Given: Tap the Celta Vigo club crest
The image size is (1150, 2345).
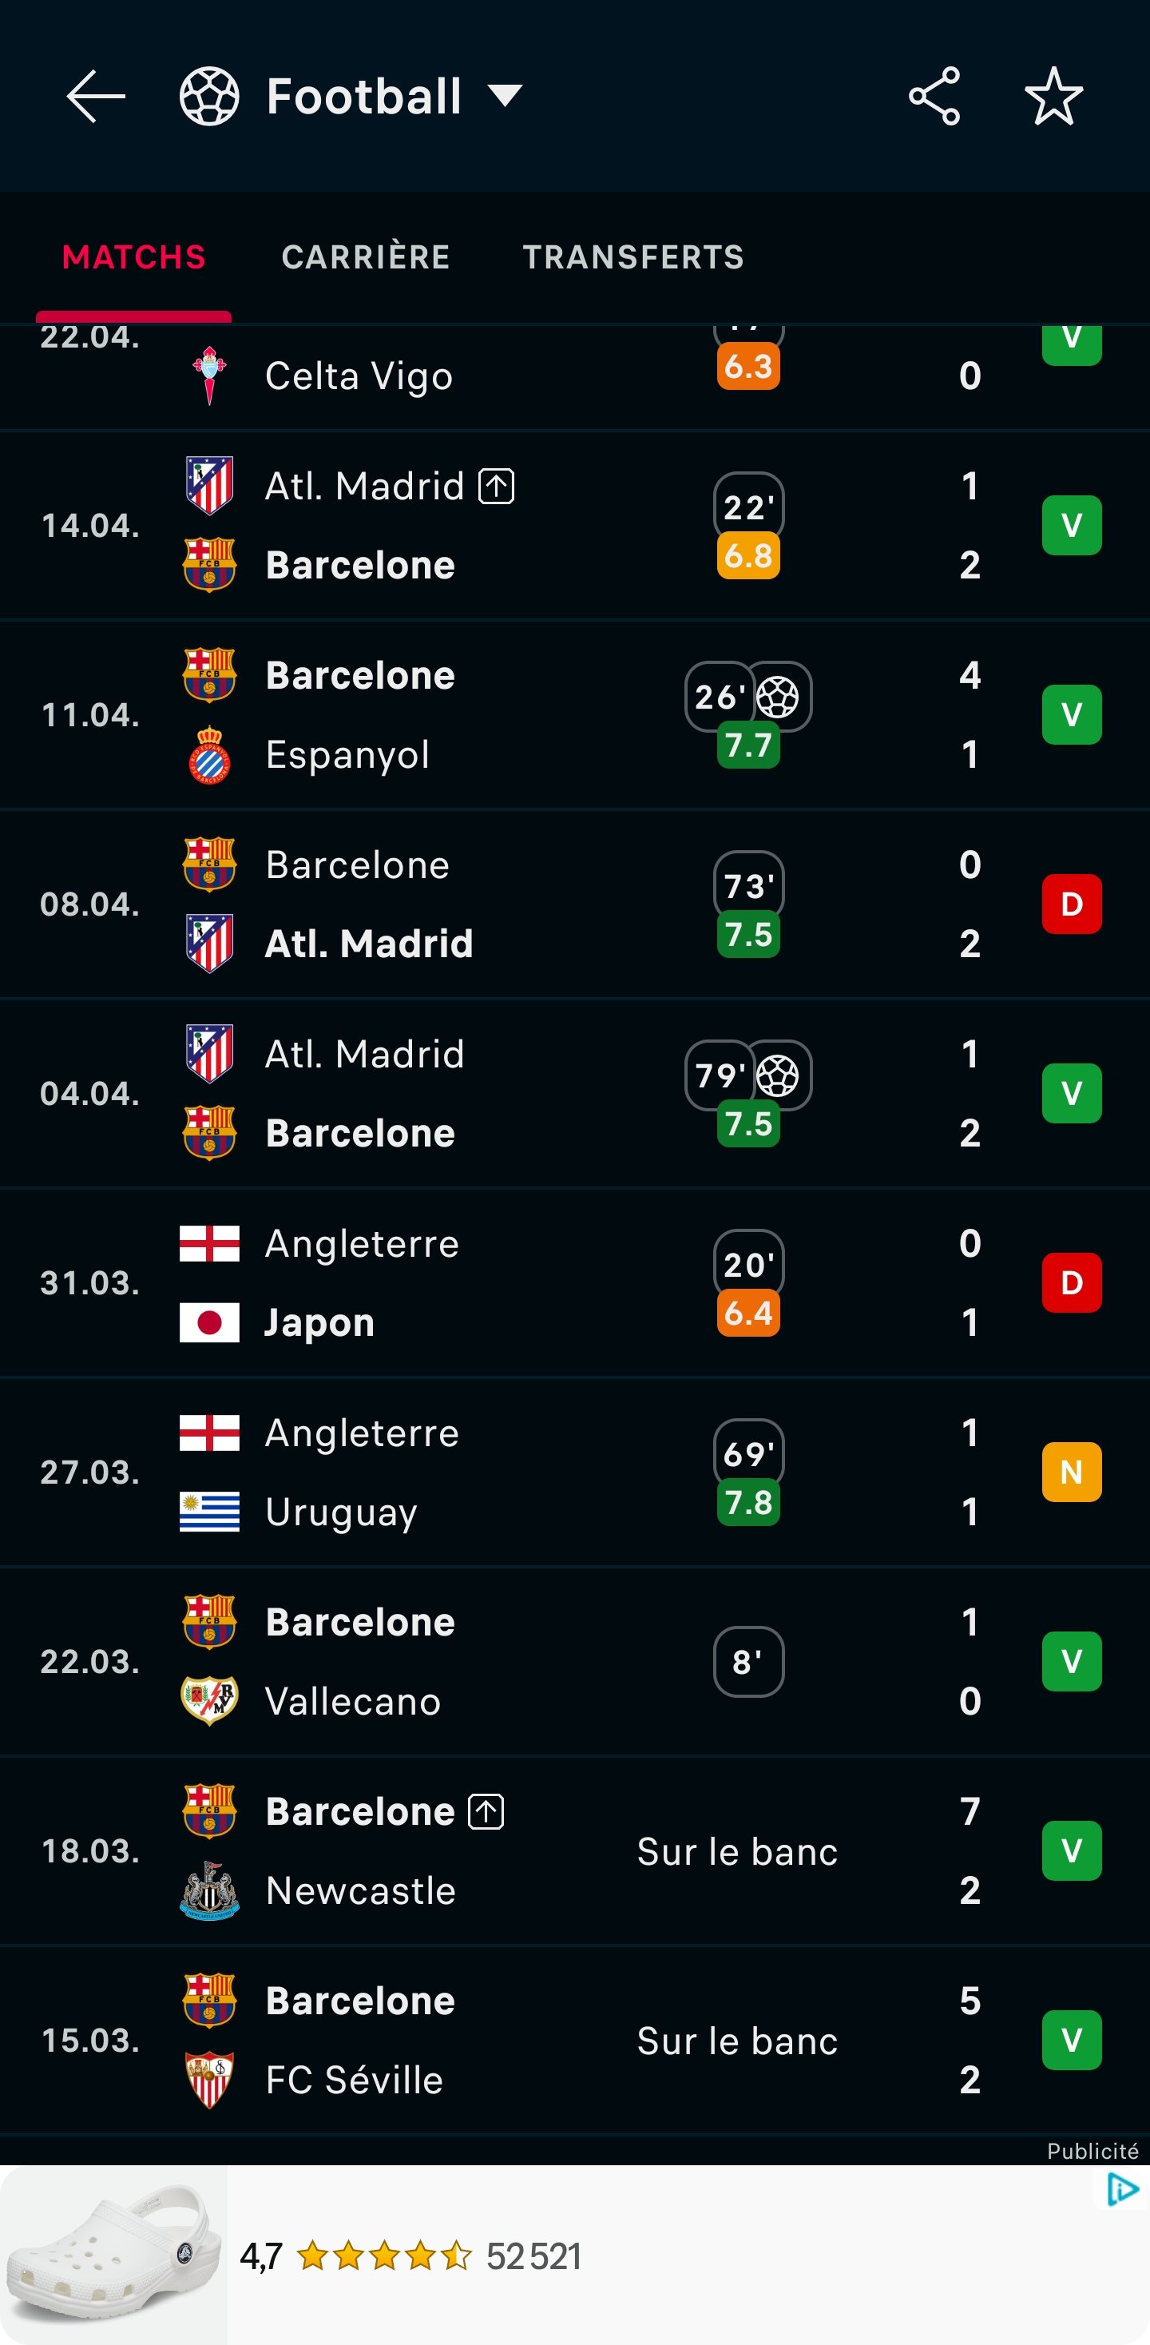Looking at the screenshot, I should point(209,375).
